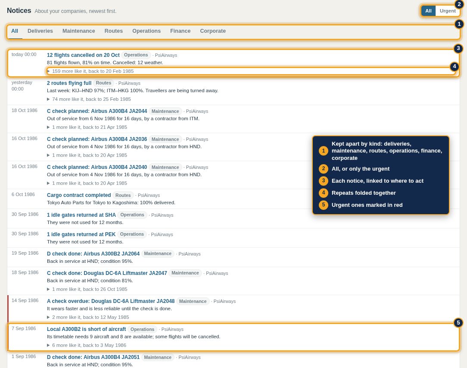Click the "Its timetable needs 9 aircraft" text

[x=134, y=337]
